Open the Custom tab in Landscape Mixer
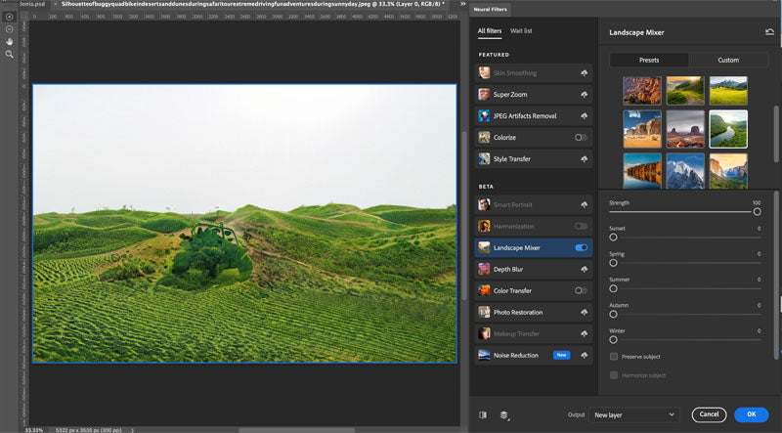 [728, 60]
